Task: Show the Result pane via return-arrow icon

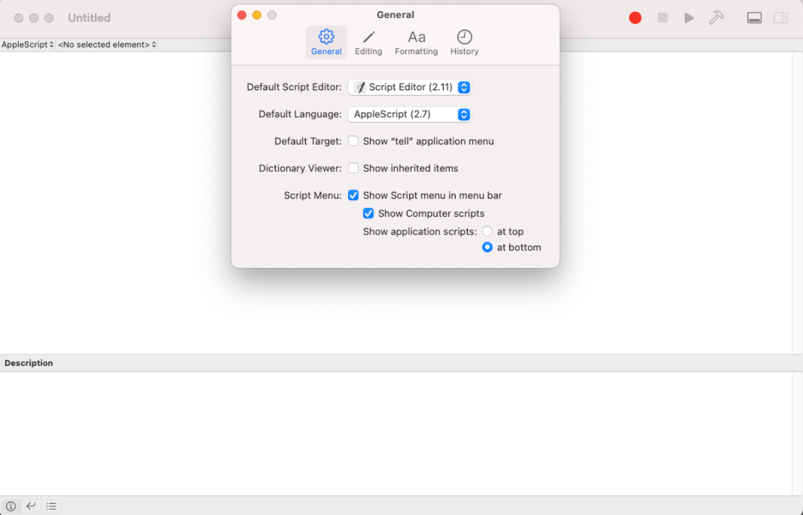Action: (31, 506)
